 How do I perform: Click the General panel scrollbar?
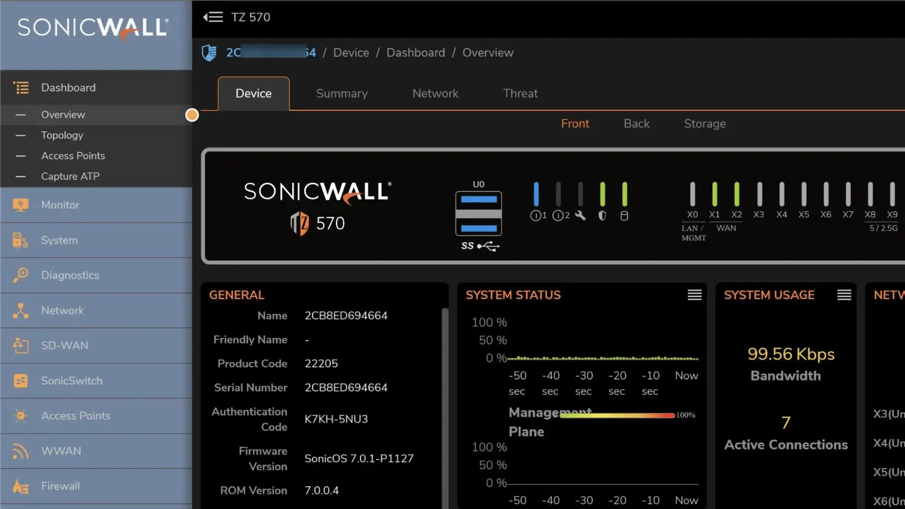[445, 407]
